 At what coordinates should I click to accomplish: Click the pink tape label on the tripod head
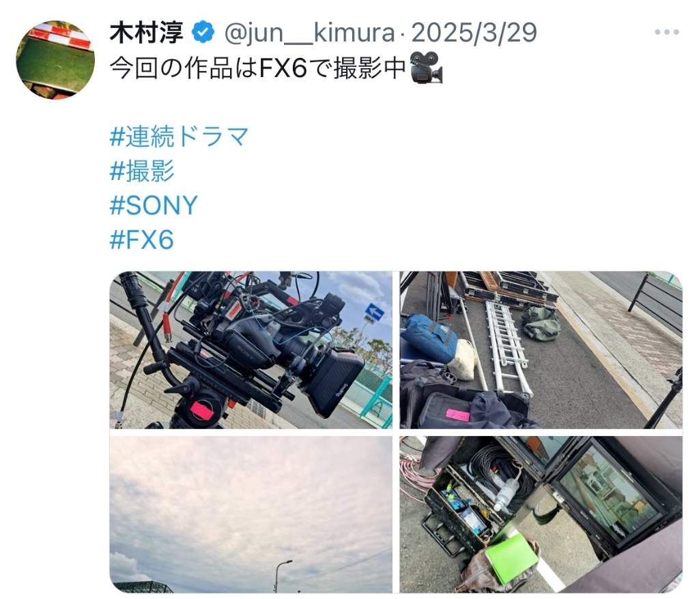click(201, 410)
